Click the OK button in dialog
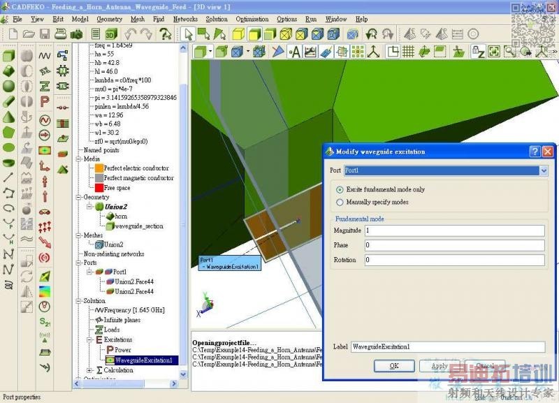The height and width of the screenshot is (403, 559). pos(394,366)
